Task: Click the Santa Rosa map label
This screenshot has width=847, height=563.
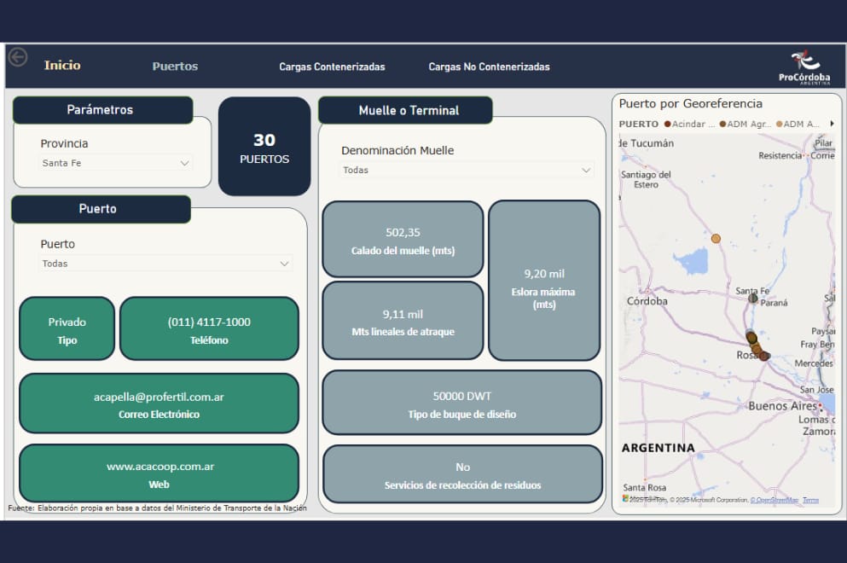Action: click(645, 487)
